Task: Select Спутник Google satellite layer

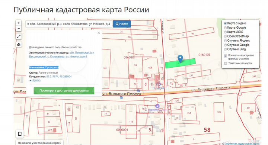Action: (225, 45)
